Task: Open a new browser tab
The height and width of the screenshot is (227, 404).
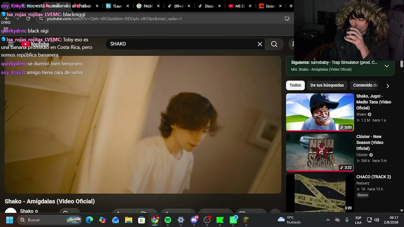Action: pyautogui.click(x=291, y=6)
